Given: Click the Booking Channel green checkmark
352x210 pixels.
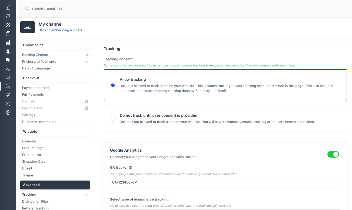Looking at the screenshot, I should tap(87, 55).
